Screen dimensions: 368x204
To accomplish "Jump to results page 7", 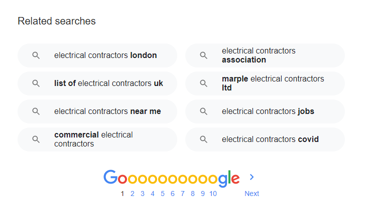I will (183, 193).
